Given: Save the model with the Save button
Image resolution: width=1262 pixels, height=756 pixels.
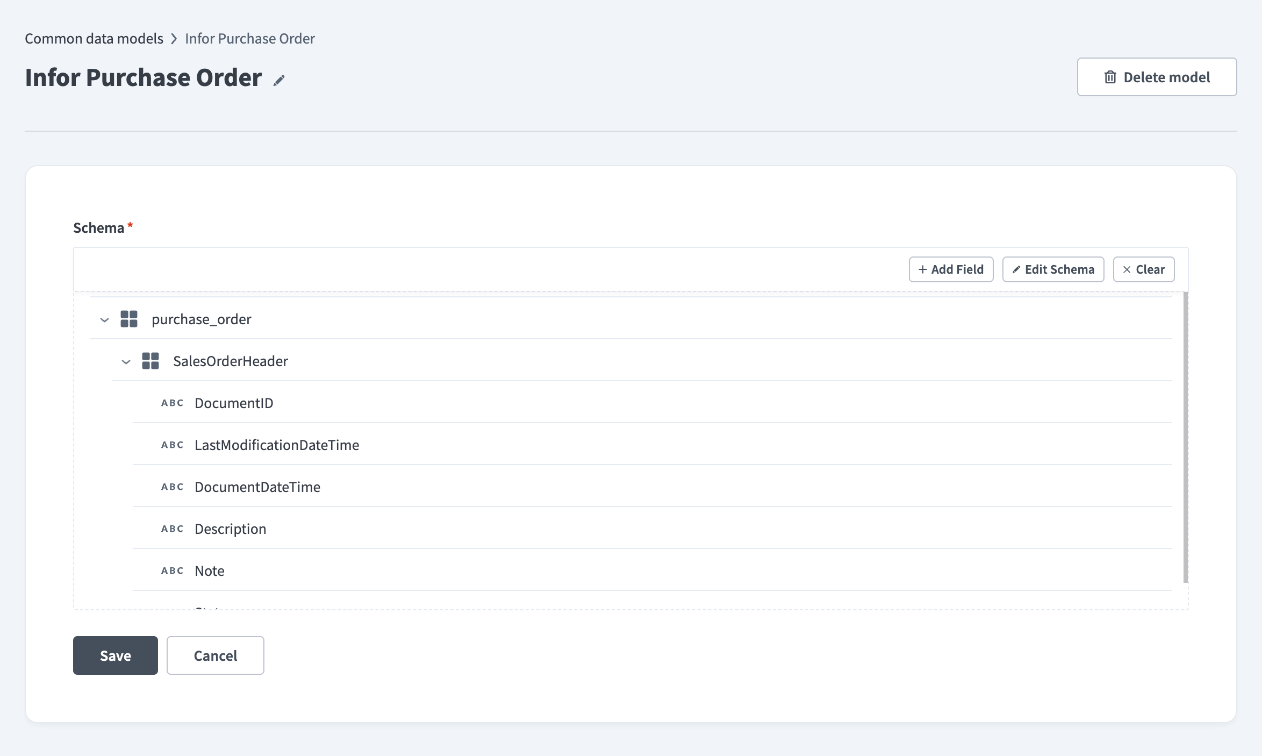Looking at the screenshot, I should [116, 655].
